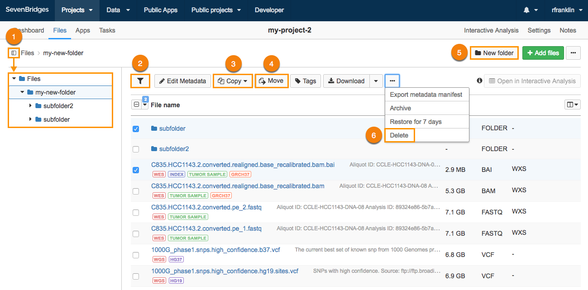Open the Copy dropdown button

coord(233,81)
